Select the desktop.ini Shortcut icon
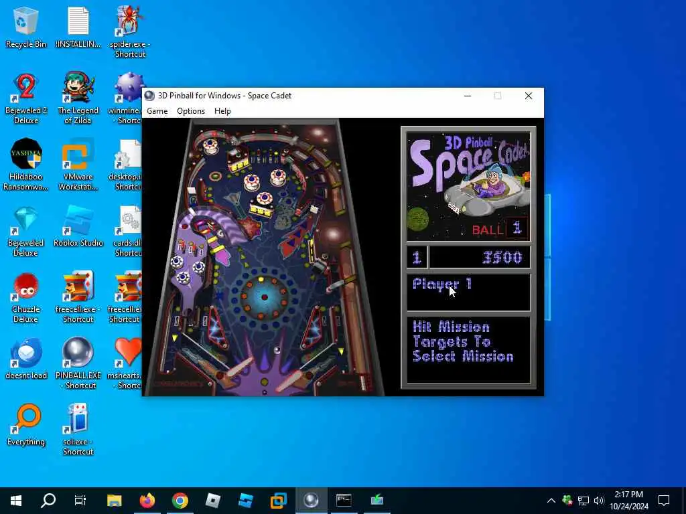 point(125,165)
